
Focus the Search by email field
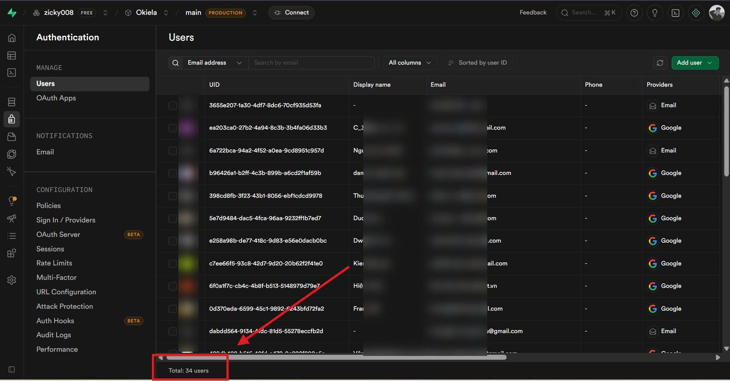311,63
